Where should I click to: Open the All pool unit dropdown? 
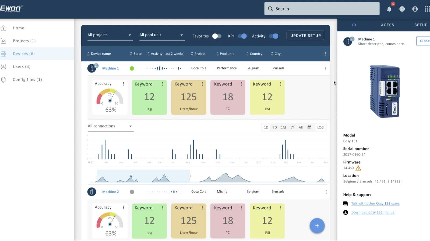click(162, 35)
